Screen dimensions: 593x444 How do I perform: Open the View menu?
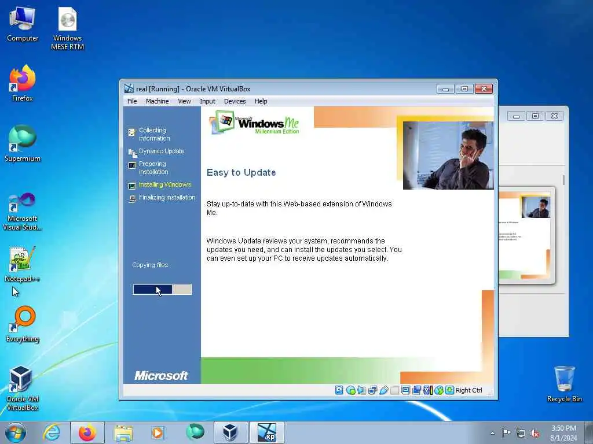184,101
